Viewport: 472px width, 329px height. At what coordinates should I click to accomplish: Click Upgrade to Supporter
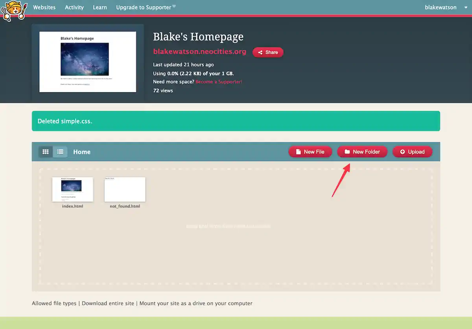(x=143, y=7)
